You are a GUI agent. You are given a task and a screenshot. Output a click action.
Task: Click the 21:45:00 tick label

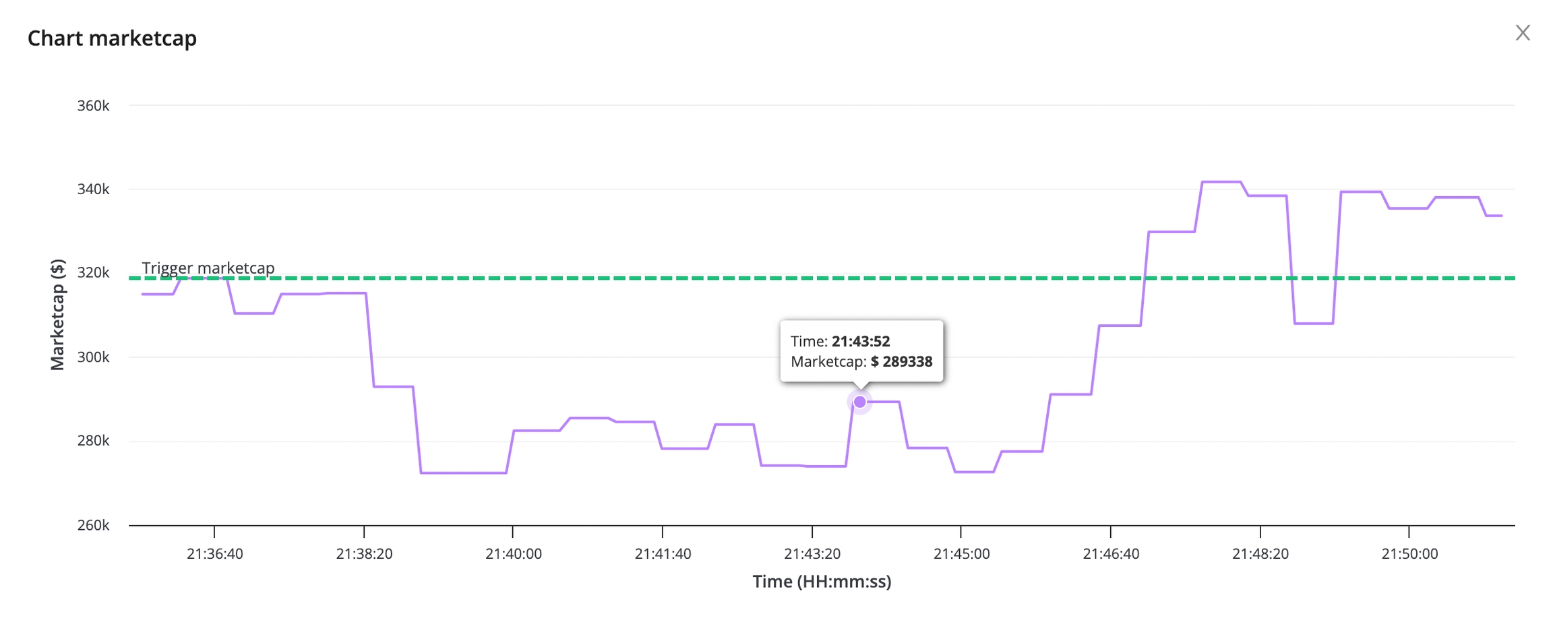[x=961, y=554]
